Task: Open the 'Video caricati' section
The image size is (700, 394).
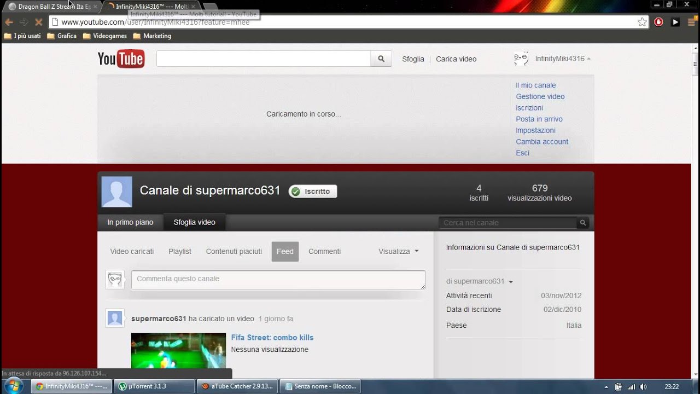Action: click(x=132, y=252)
